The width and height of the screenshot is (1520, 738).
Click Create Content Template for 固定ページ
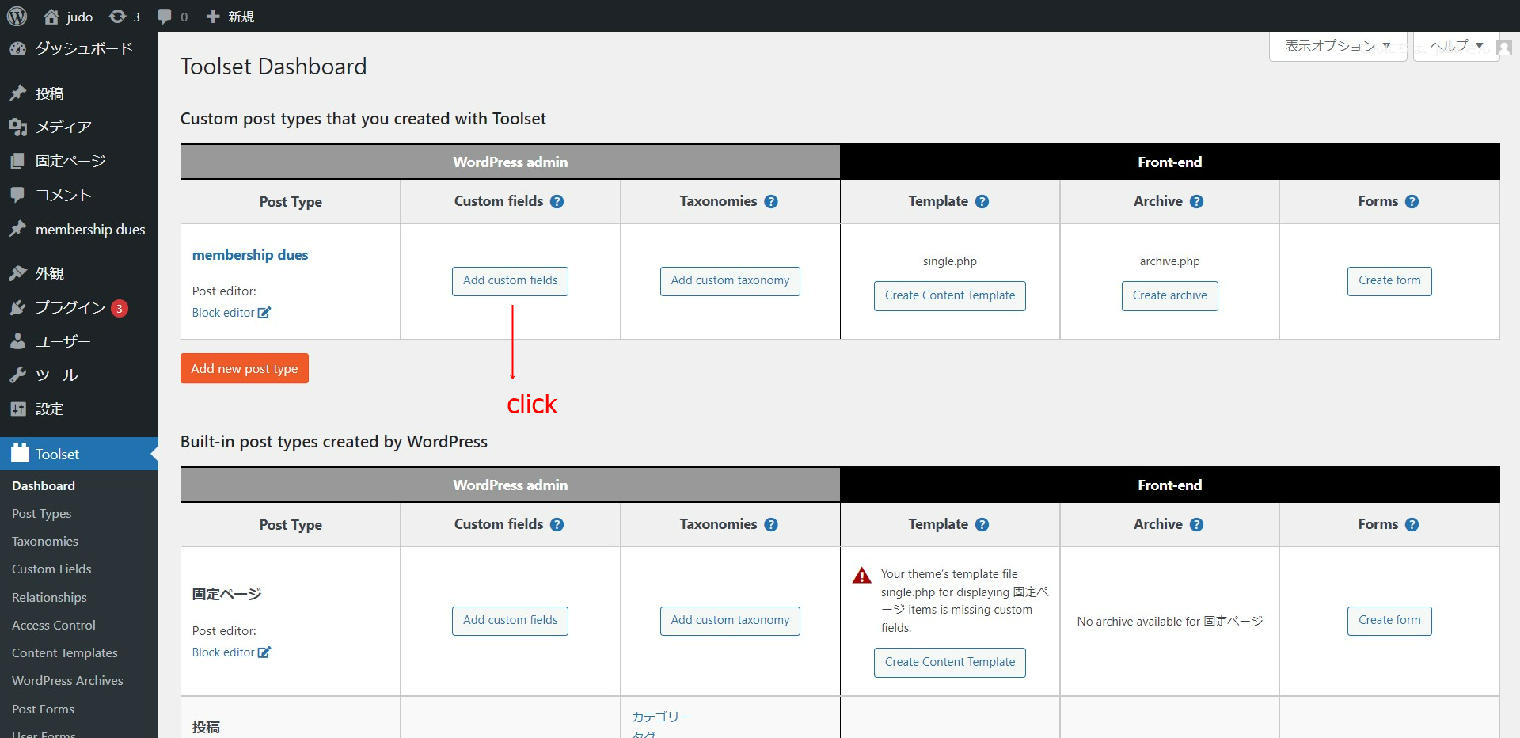tap(950, 663)
